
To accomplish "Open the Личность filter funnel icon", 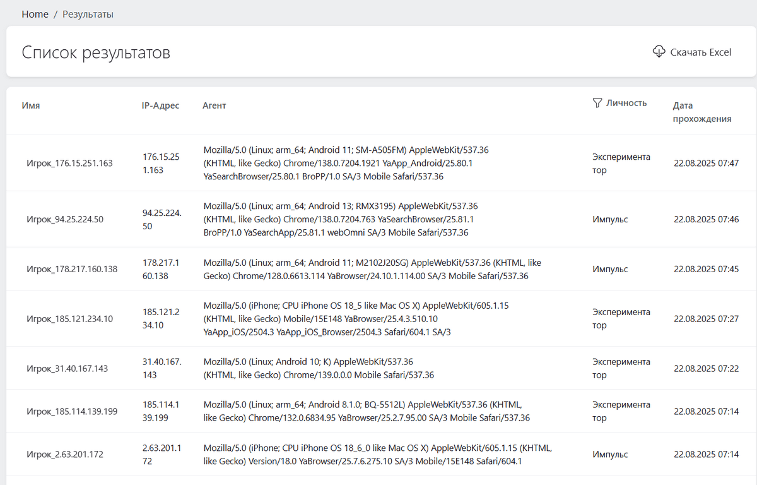I will tap(597, 103).
